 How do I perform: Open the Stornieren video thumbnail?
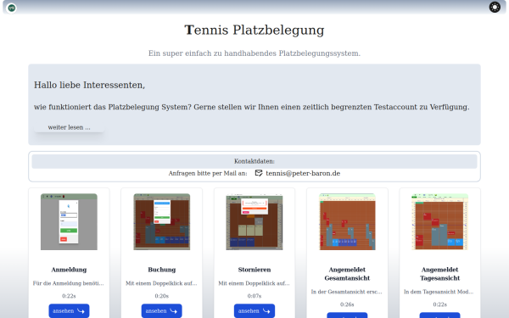point(255,222)
